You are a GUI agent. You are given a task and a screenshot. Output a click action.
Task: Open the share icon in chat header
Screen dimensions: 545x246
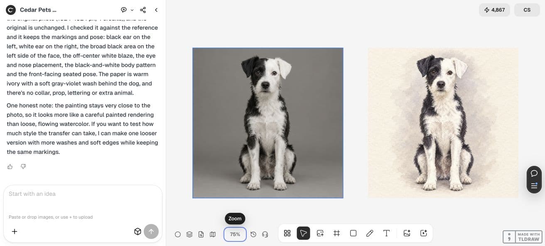coord(143,10)
